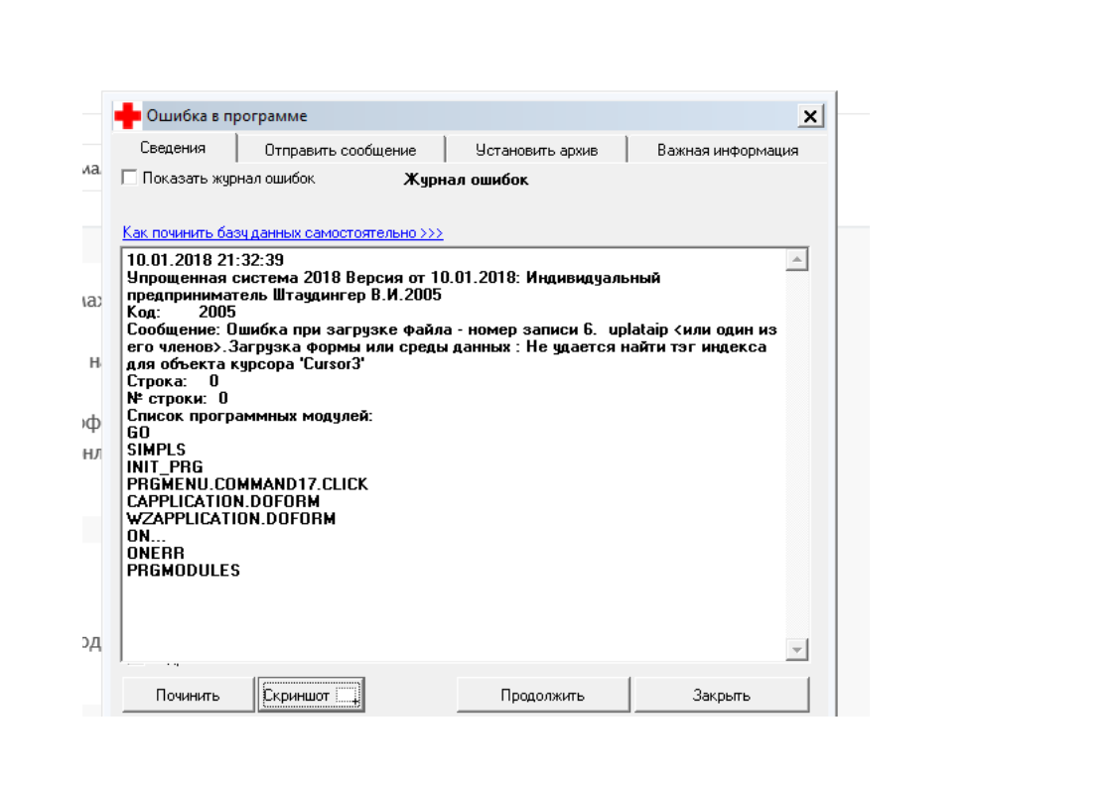Click the CAPPLICATION.DOFORM line
Image resolution: width=1114 pixels, height=787 pixels.
223,501
